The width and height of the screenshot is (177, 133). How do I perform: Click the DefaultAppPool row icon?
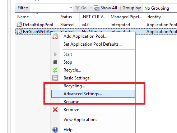click(x=19, y=24)
